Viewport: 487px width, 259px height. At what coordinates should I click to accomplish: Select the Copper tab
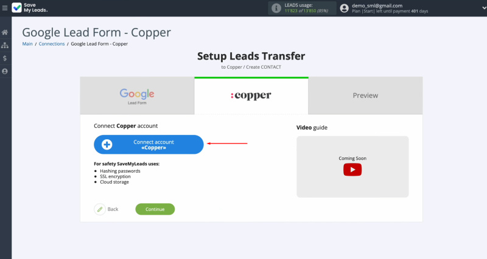[251, 96]
